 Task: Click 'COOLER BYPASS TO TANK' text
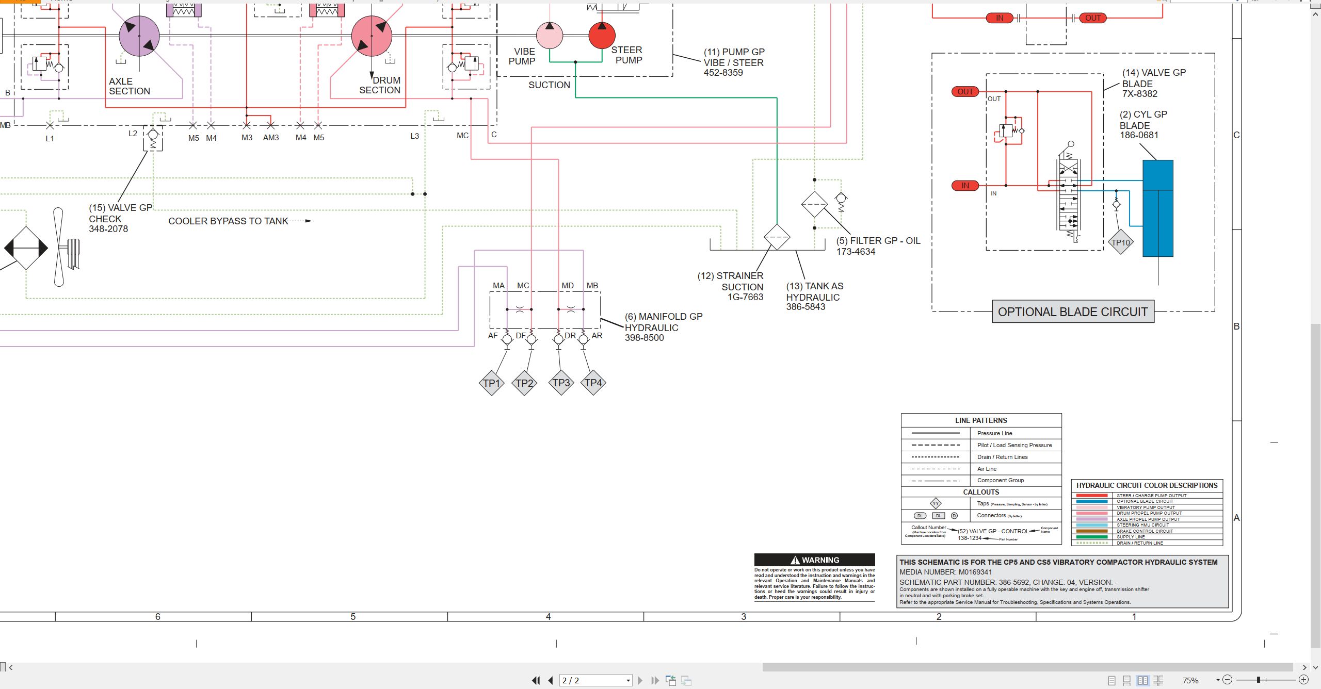(228, 221)
